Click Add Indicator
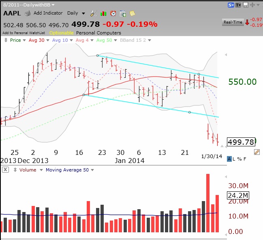The image size is (263, 240). click(48, 13)
